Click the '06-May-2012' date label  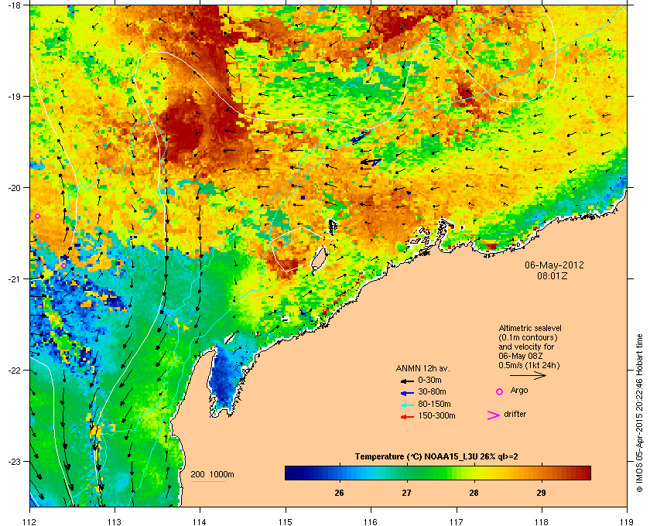(x=554, y=265)
